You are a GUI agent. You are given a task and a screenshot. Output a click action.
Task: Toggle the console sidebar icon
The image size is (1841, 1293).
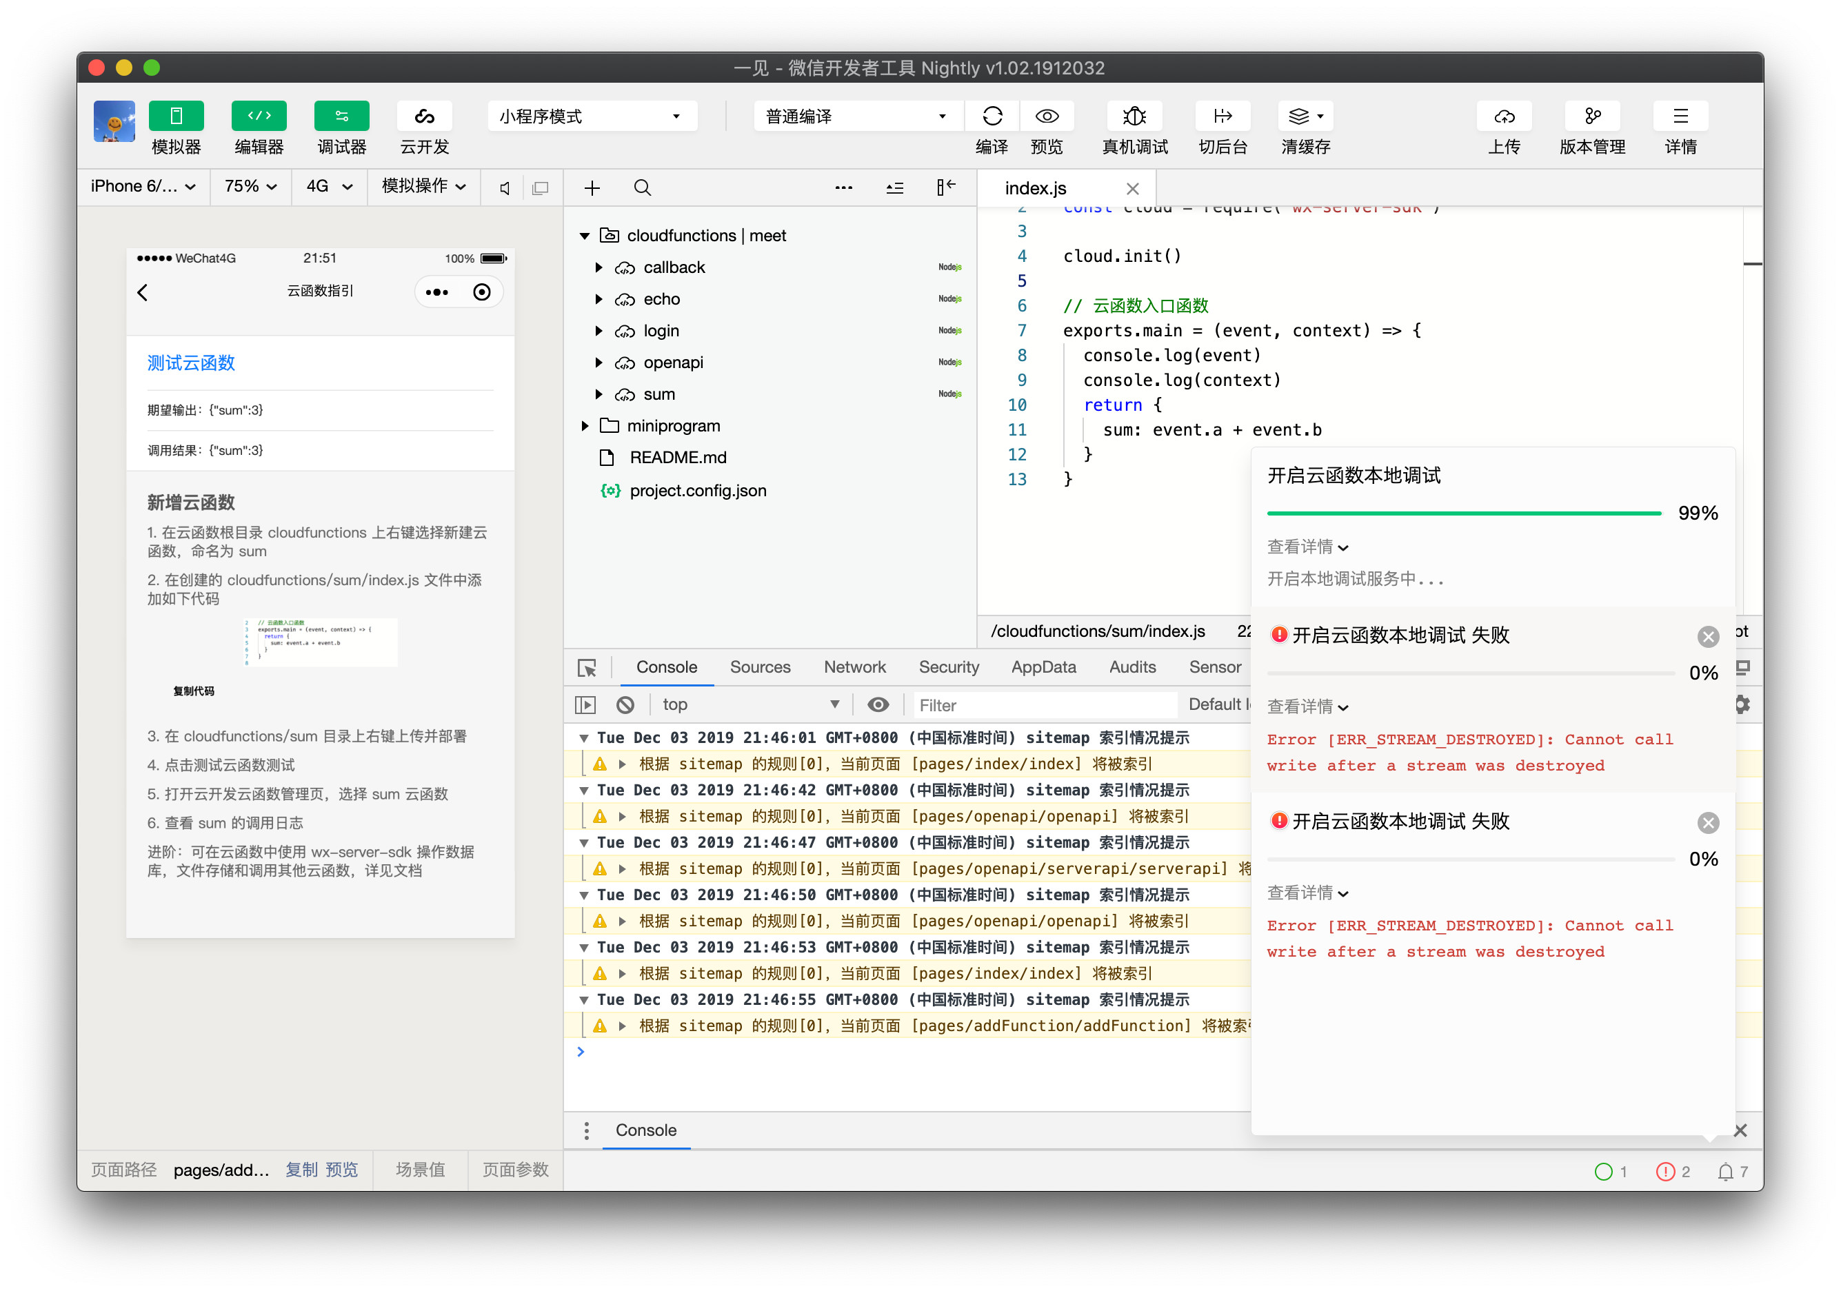(585, 704)
